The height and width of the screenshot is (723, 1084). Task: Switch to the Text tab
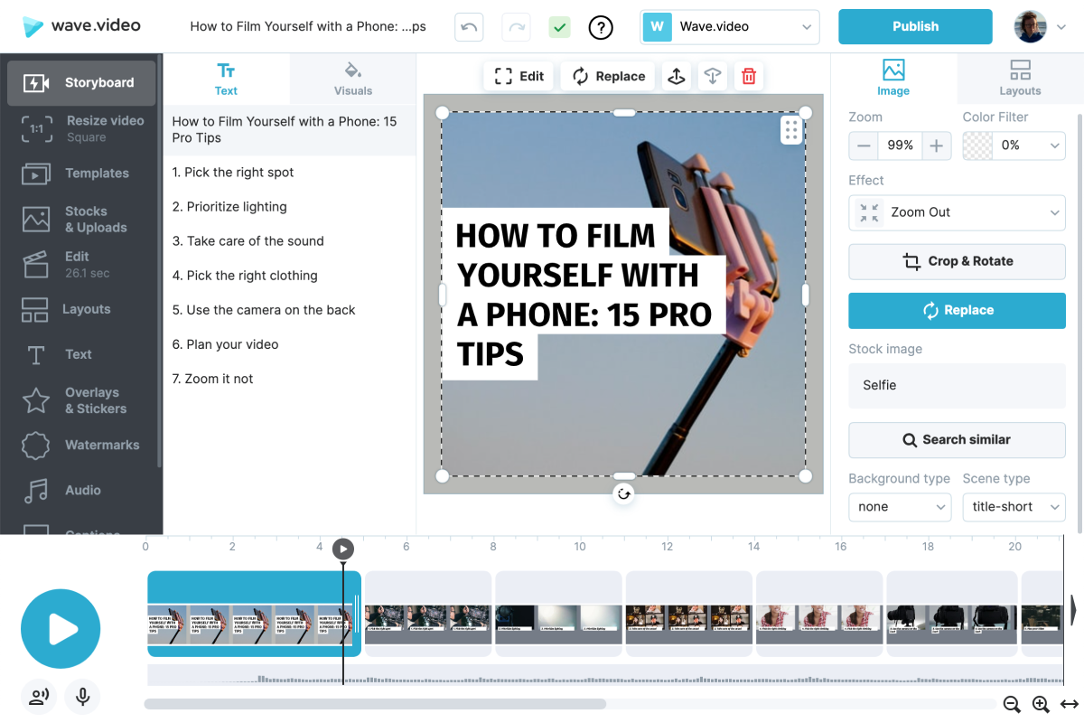226,79
